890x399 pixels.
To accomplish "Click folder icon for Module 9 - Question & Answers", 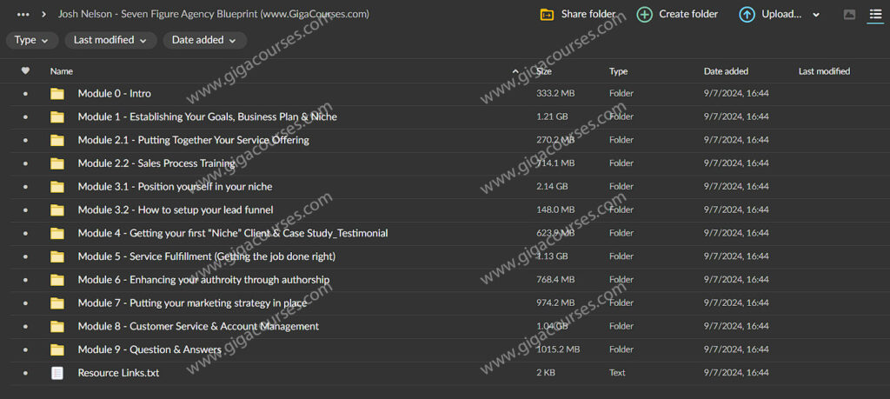I will click(x=57, y=349).
